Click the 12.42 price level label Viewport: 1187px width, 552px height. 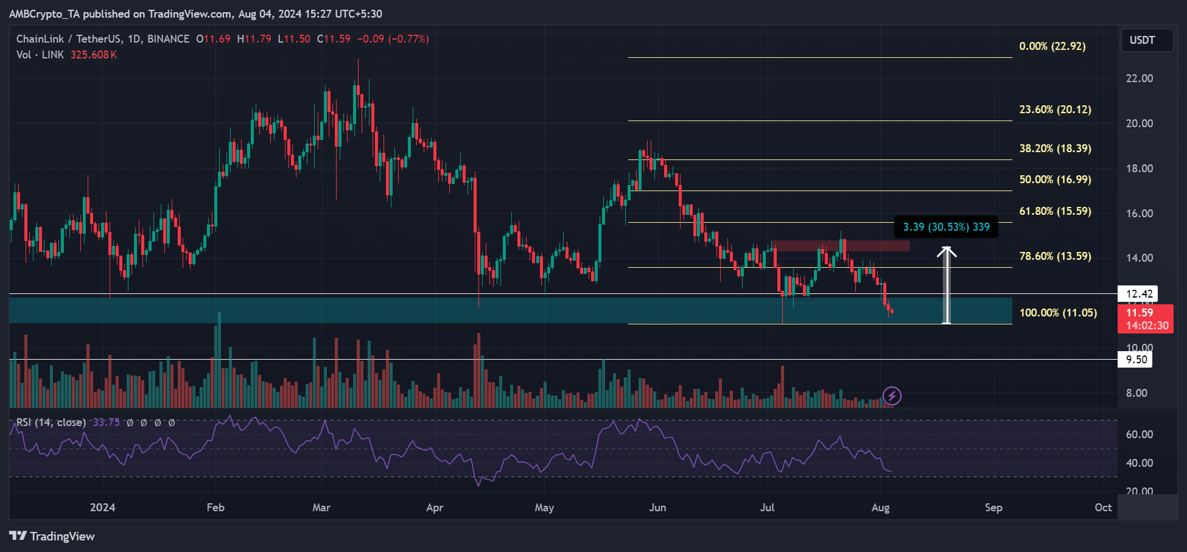point(1138,294)
